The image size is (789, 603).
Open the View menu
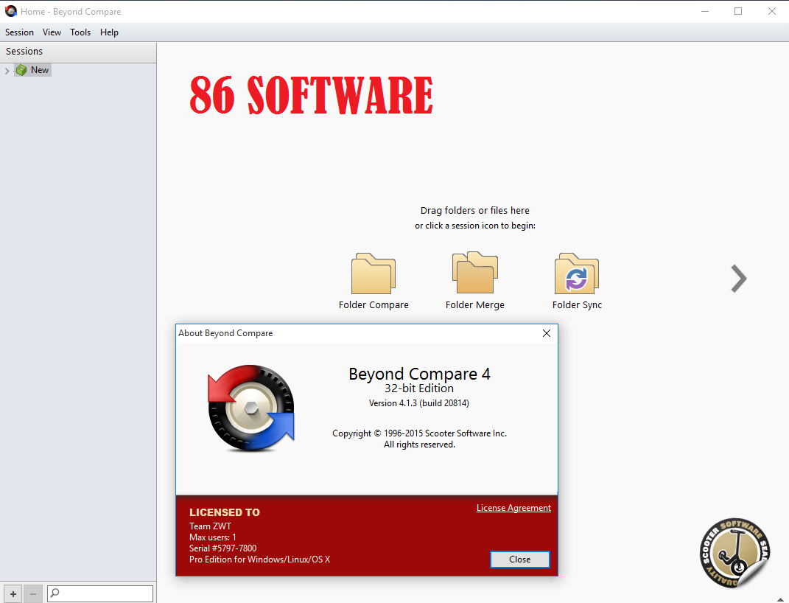pos(52,32)
